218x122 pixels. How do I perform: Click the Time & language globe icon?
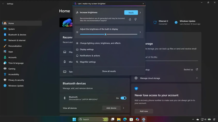click(x=5, y=63)
